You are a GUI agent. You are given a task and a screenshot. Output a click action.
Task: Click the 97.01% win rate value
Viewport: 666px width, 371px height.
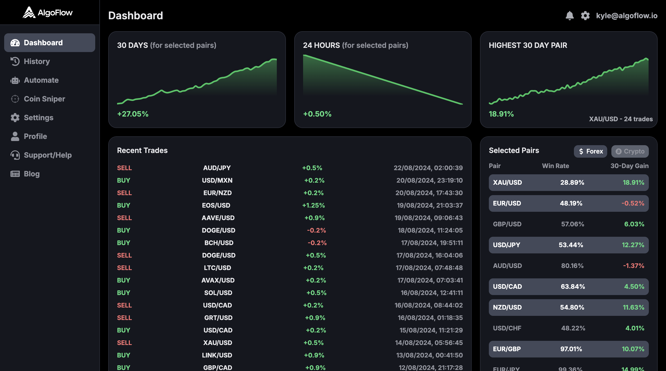point(571,349)
